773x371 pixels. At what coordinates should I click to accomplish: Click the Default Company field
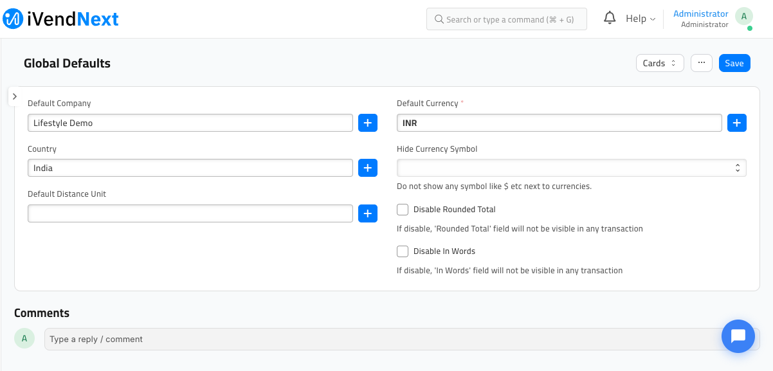click(x=190, y=123)
